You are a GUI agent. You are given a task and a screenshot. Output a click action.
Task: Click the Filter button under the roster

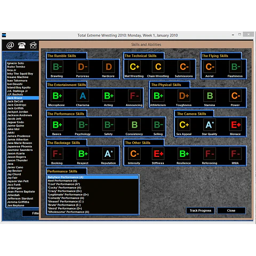coord(30,213)
